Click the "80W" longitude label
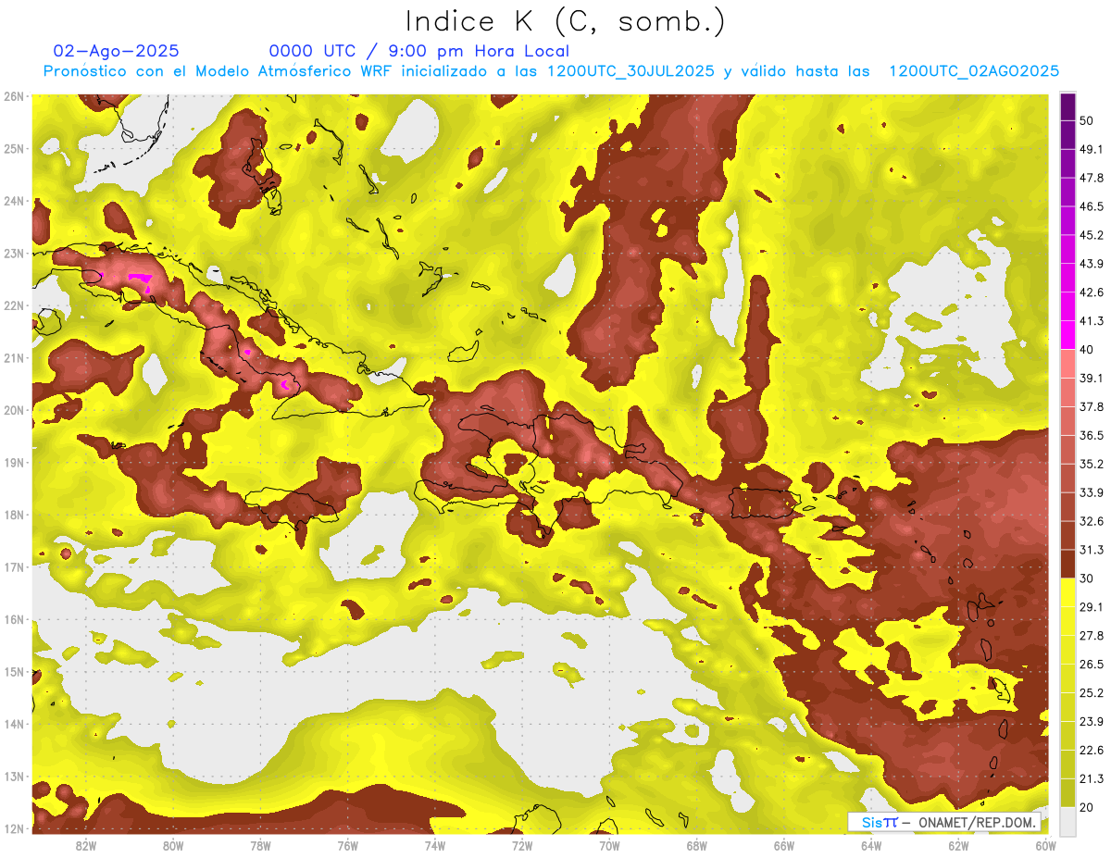Image resolution: width=1111 pixels, height=858 pixels. [x=173, y=845]
